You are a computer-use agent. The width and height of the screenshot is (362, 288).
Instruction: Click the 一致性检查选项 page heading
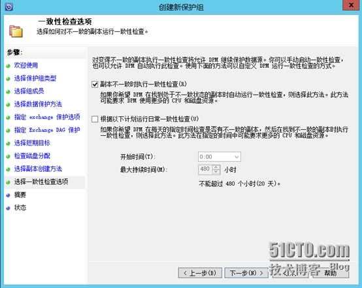(65, 22)
